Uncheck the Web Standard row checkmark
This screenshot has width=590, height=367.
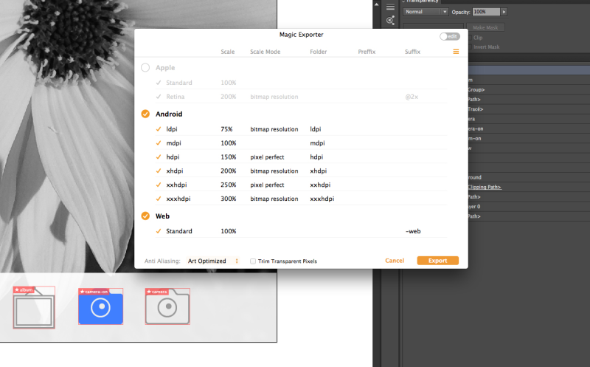coord(159,231)
